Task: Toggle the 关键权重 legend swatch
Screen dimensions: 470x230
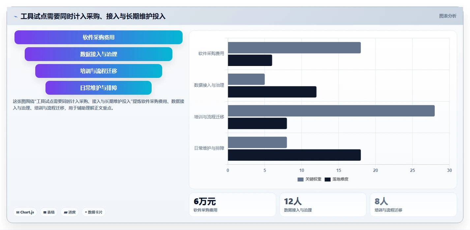Action: pyautogui.click(x=300, y=179)
